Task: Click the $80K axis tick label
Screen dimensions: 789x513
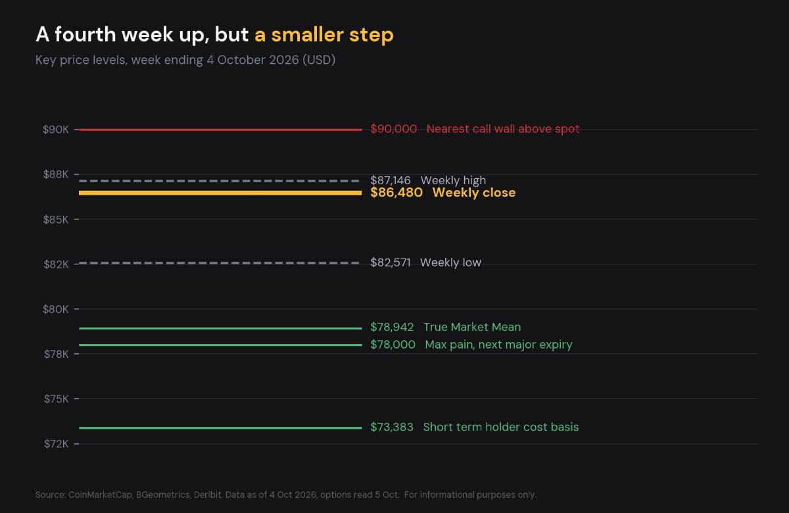Action: 56,309
